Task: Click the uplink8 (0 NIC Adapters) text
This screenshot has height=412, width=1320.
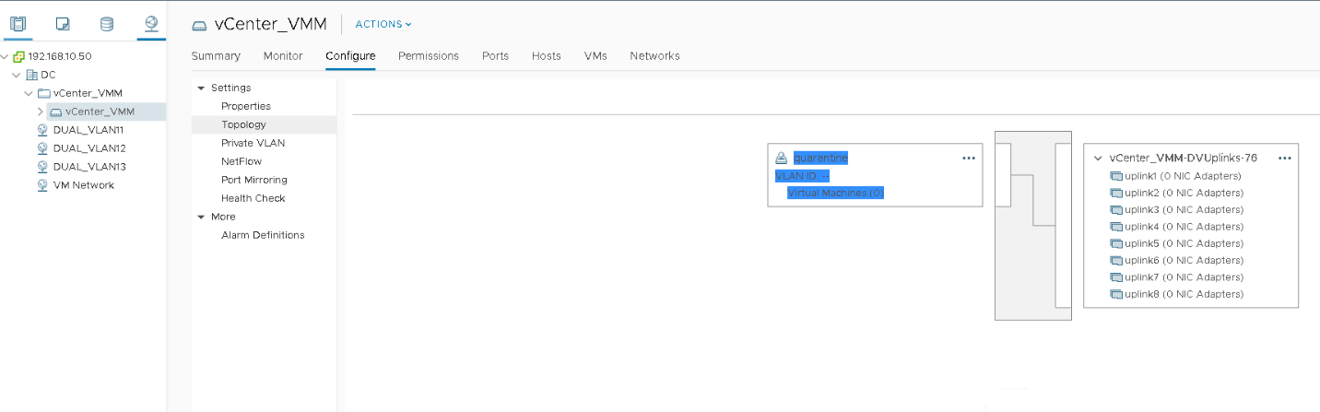Action: click(1184, 294)
